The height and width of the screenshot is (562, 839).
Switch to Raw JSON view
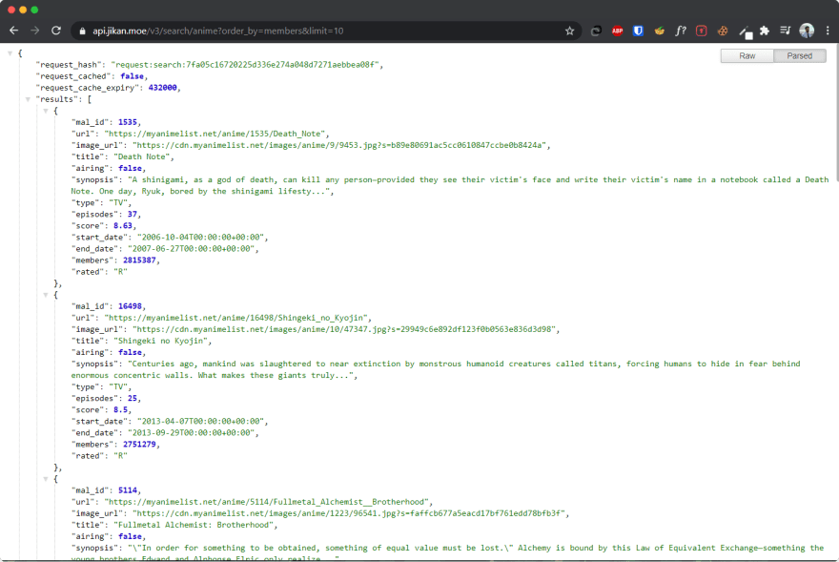point(747,55)
